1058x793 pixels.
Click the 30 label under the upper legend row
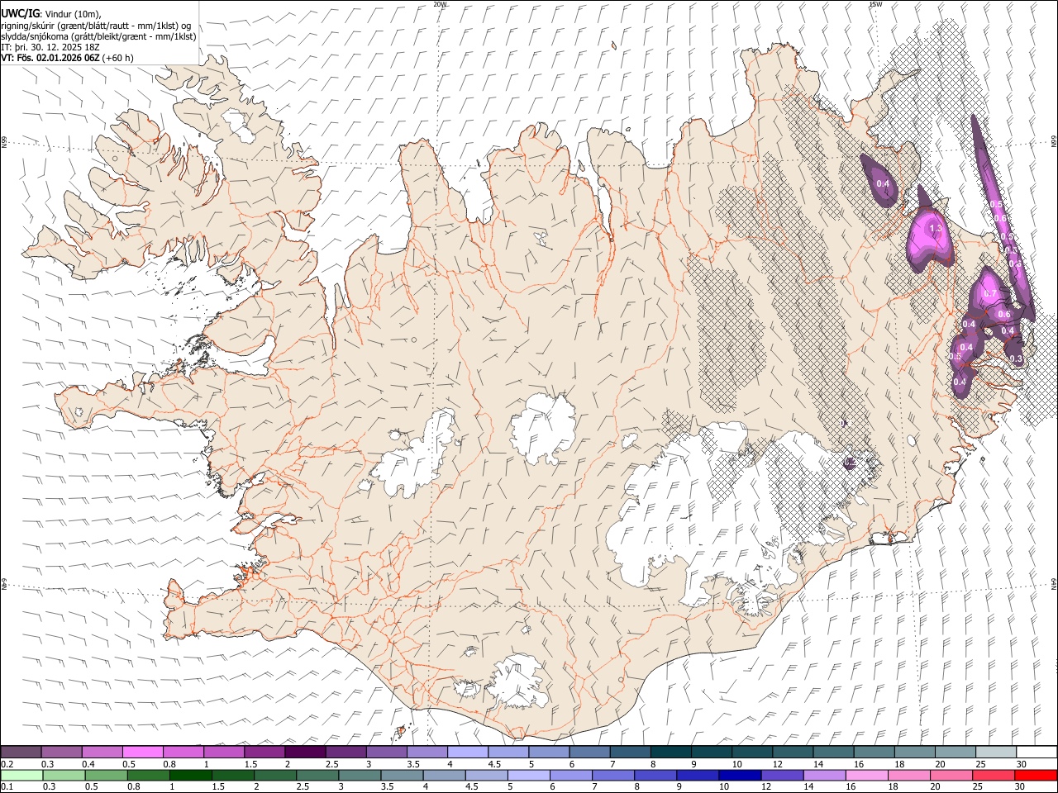(x=1022, y=764)
